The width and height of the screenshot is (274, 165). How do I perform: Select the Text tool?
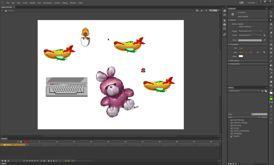coord(271,37)
